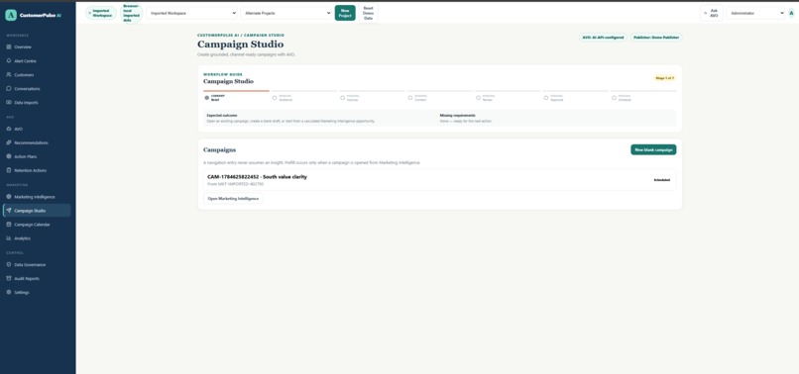Click Open Marketing Intelligence button

pos(233,199)
